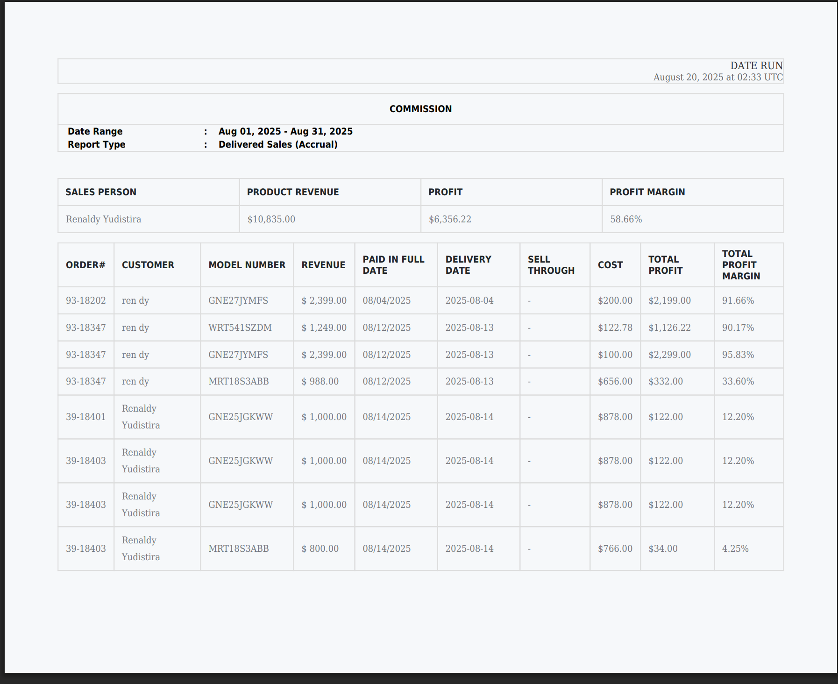Click model number WRT541SZDM
The height and width of the screenshot is (684, 838).
240,328
